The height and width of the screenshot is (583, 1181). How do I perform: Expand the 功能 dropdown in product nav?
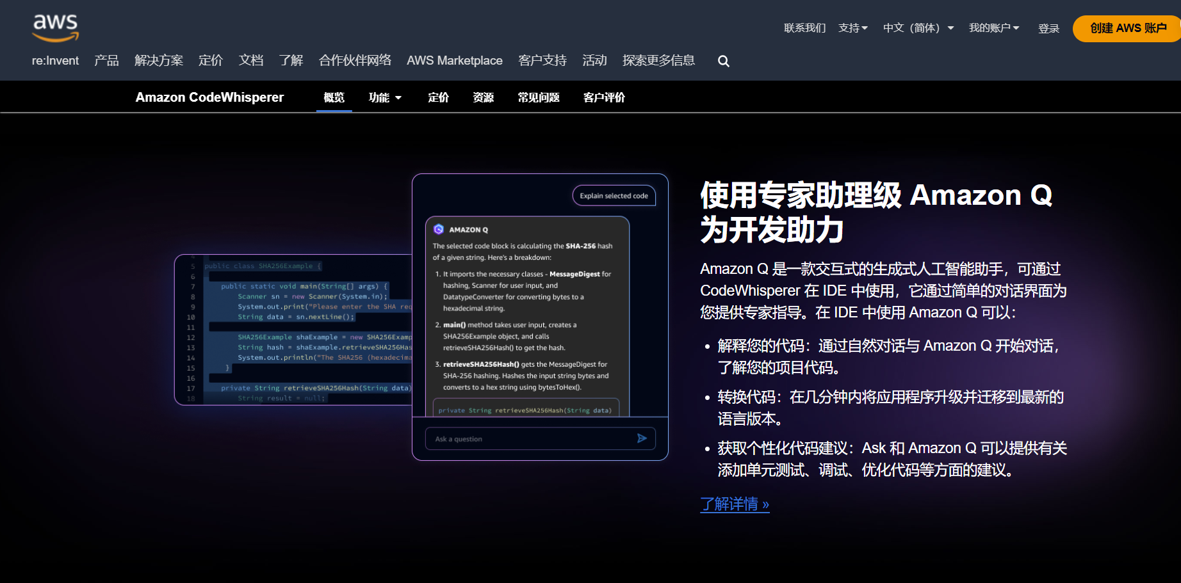(x=385, y=97)
